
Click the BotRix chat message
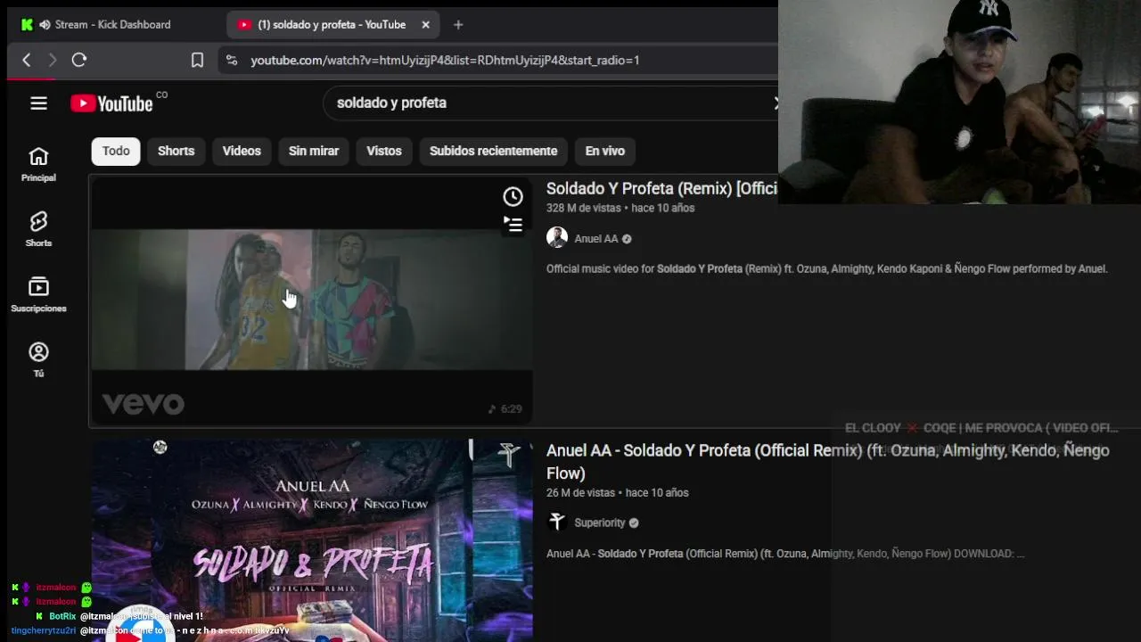pos(119,616)
